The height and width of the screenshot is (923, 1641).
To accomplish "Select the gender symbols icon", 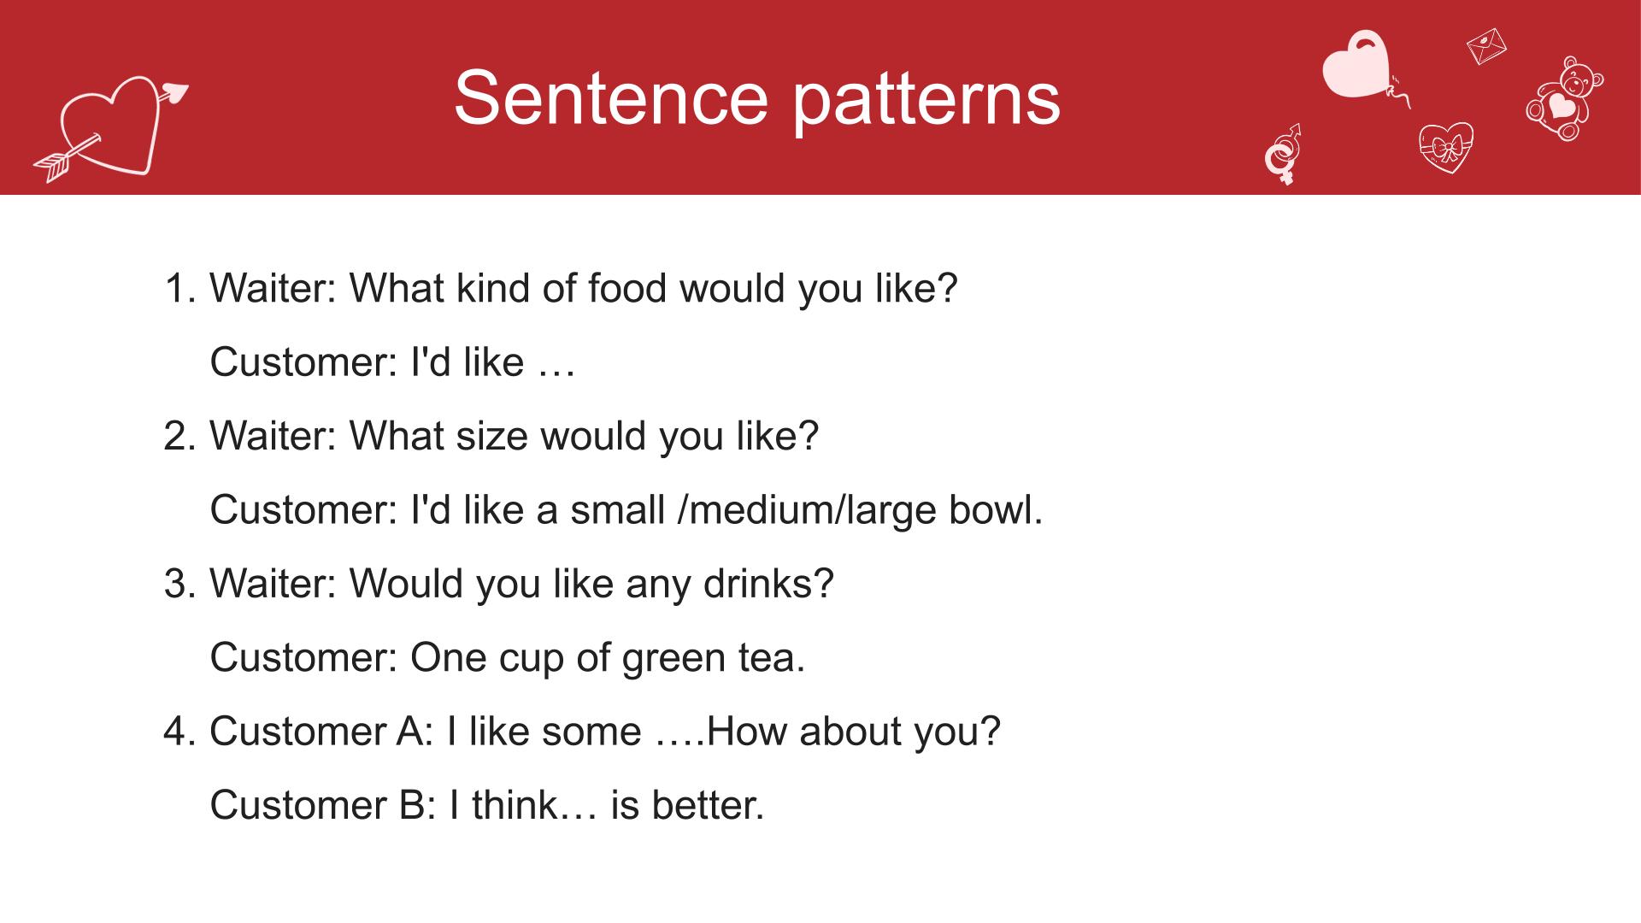I will [1283, 155].
